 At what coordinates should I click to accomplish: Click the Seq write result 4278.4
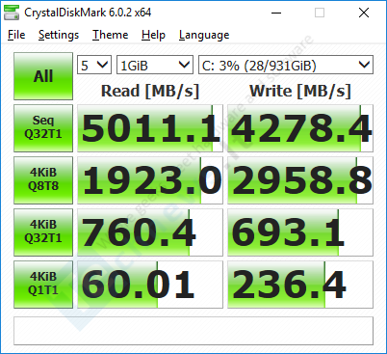click(x=300, y=128)
